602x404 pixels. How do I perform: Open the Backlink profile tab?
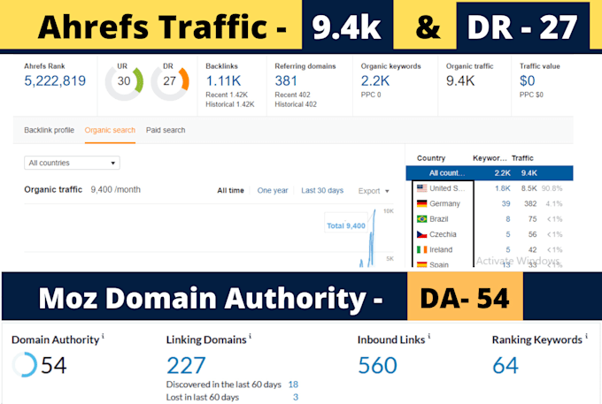click(x=50, y=130)
